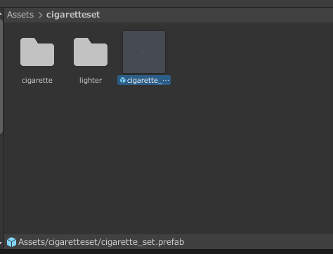Click the scrollbar track below the thumb

[1, 185]
